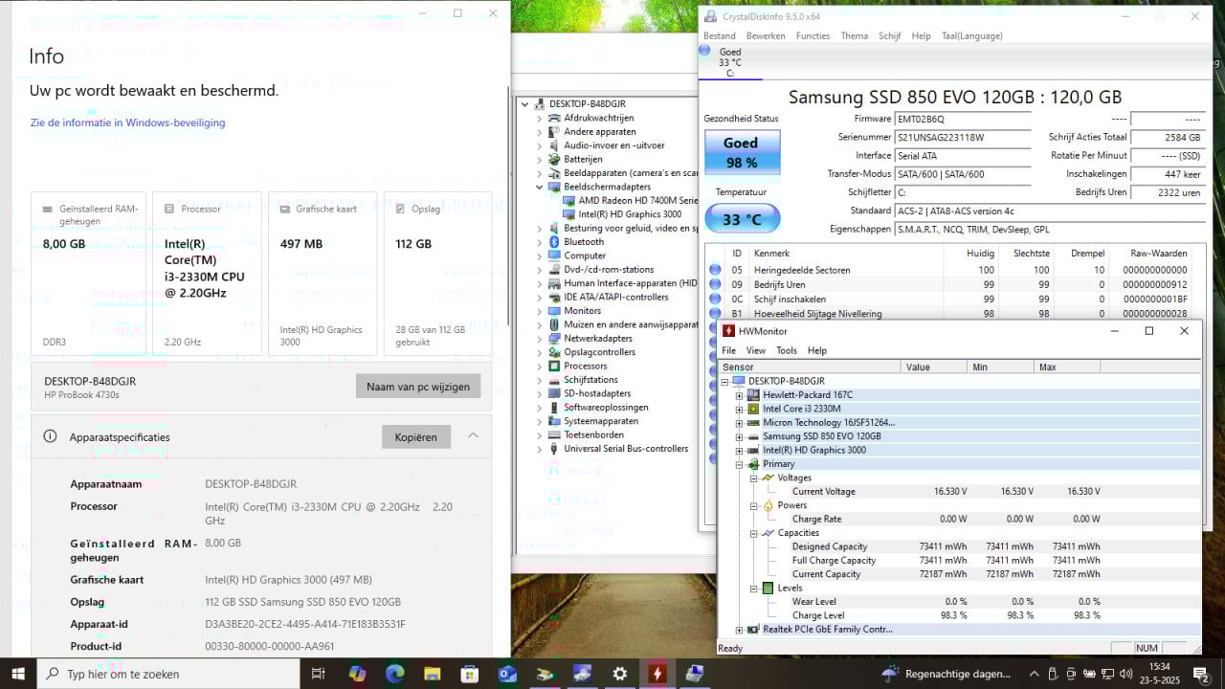The width and height of the screenshot is (1225, 689).
Task: Click the Voltages lightning icon in HWMonitor
Action: coord(768,478)
